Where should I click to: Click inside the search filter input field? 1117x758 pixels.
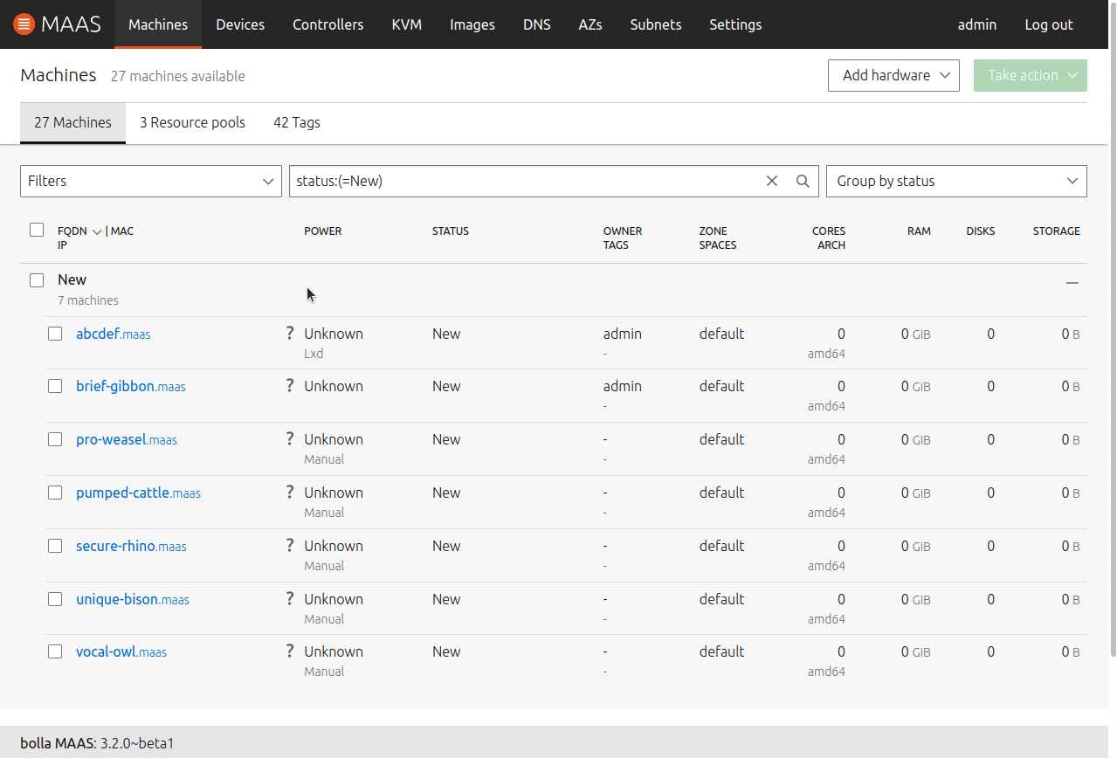pos(524,181)
